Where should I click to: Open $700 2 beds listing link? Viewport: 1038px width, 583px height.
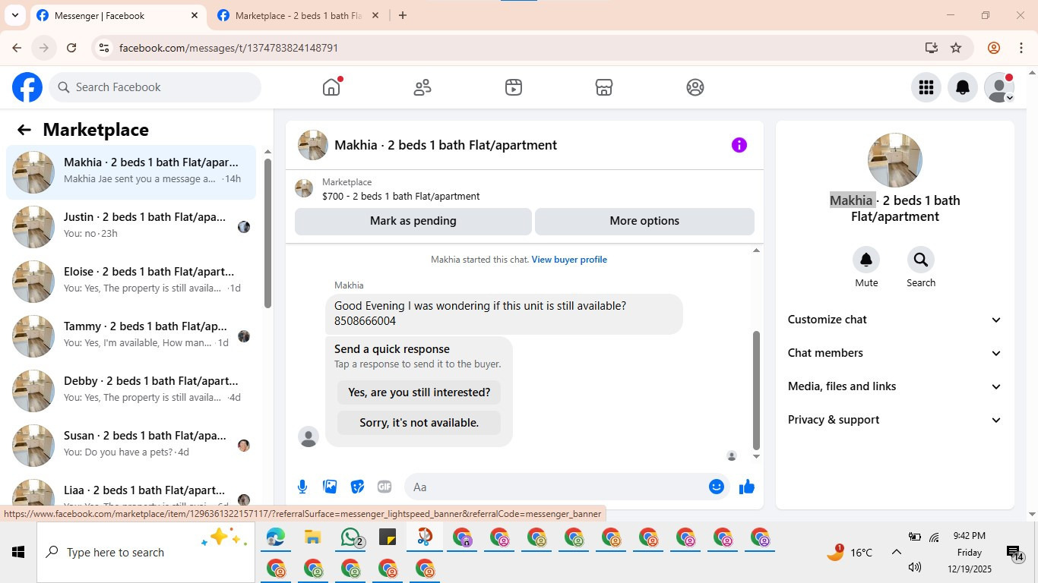tap(400, 196)
